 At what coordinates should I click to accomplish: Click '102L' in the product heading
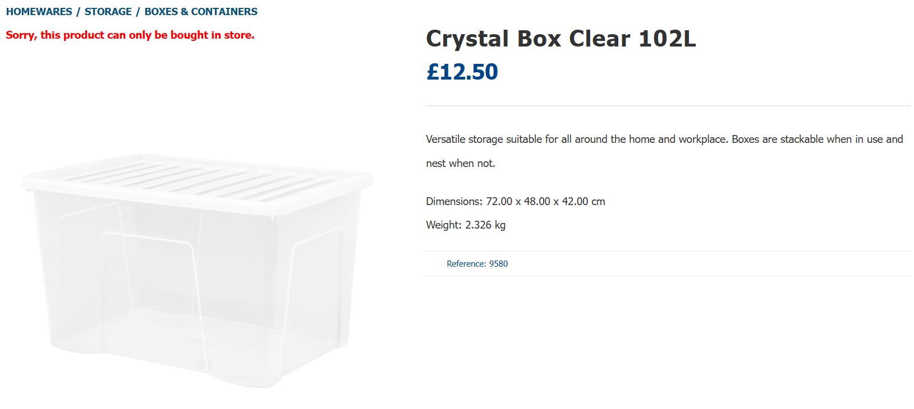667,39
